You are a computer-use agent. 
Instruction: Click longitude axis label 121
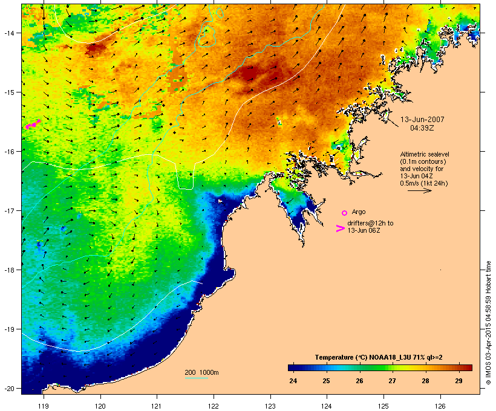pos(157,406)
